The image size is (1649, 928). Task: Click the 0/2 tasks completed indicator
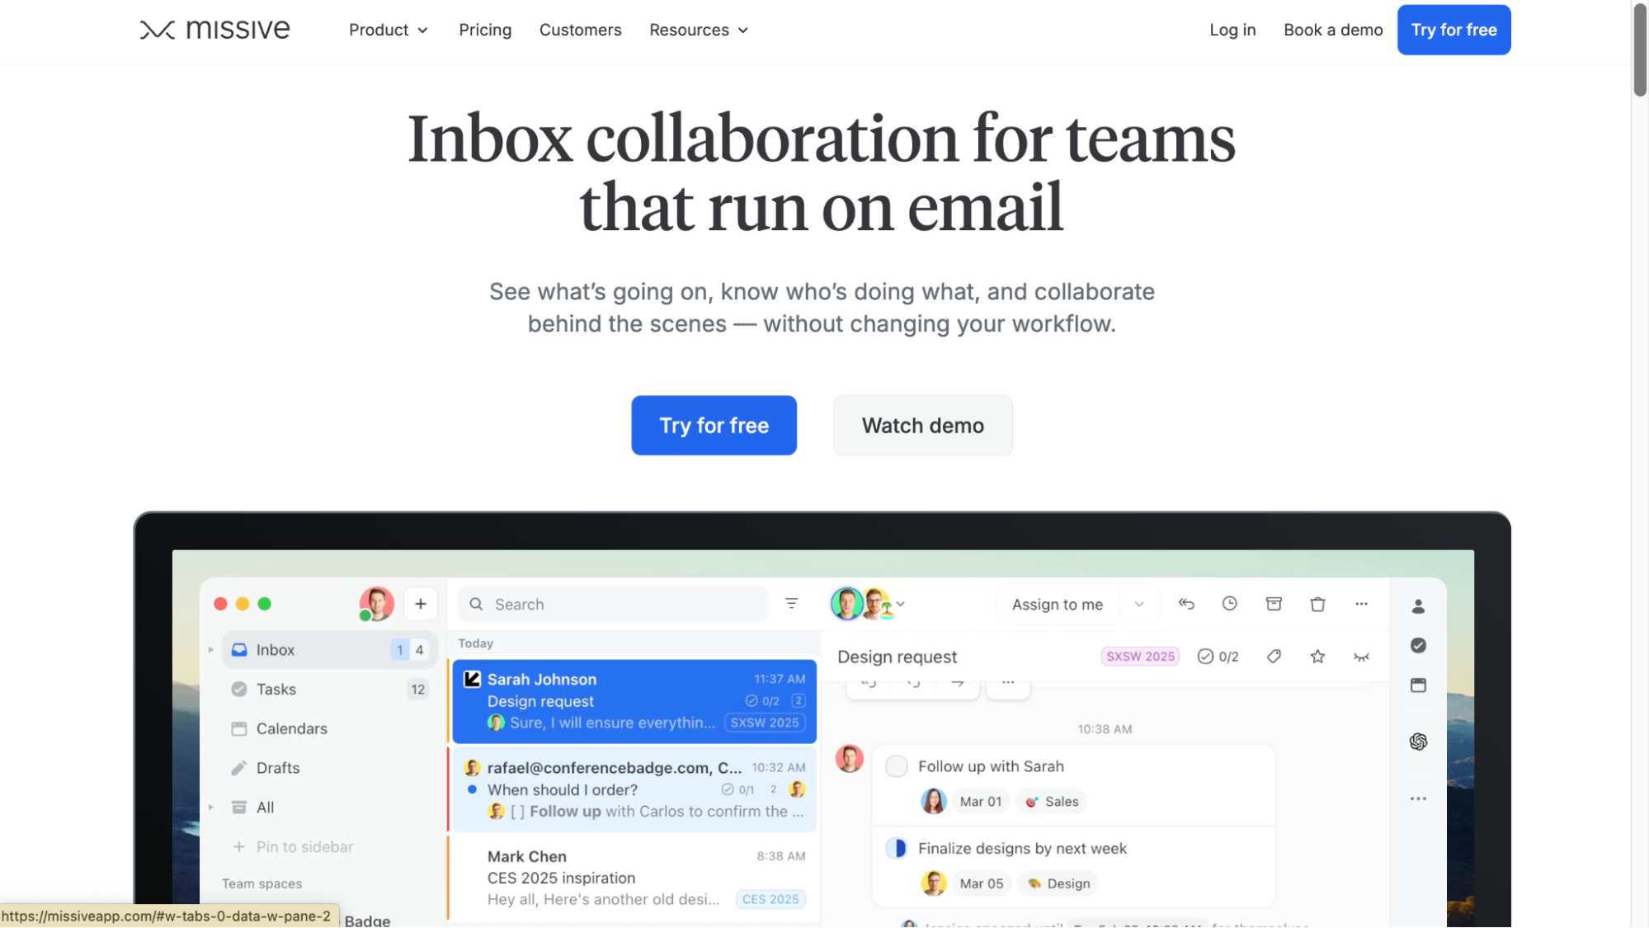(x=1218, y=657)
